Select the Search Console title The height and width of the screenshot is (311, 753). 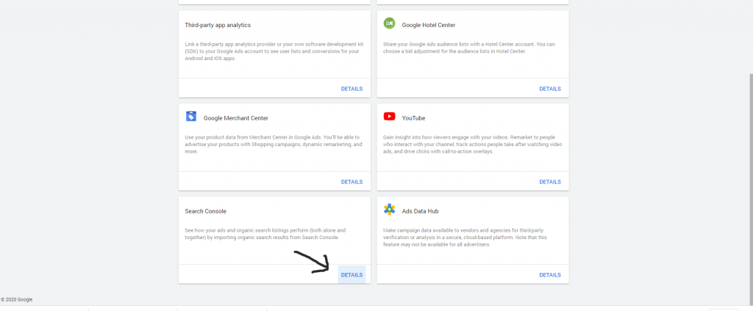point(206,211)
